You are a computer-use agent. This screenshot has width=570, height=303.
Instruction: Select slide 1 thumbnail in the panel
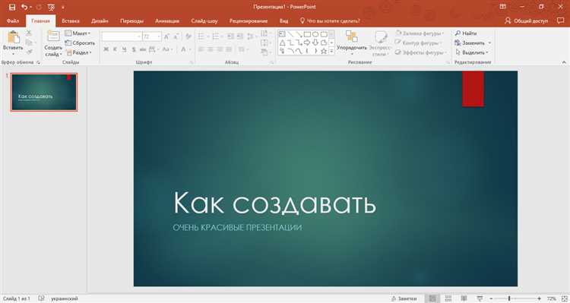coord(44,93)
